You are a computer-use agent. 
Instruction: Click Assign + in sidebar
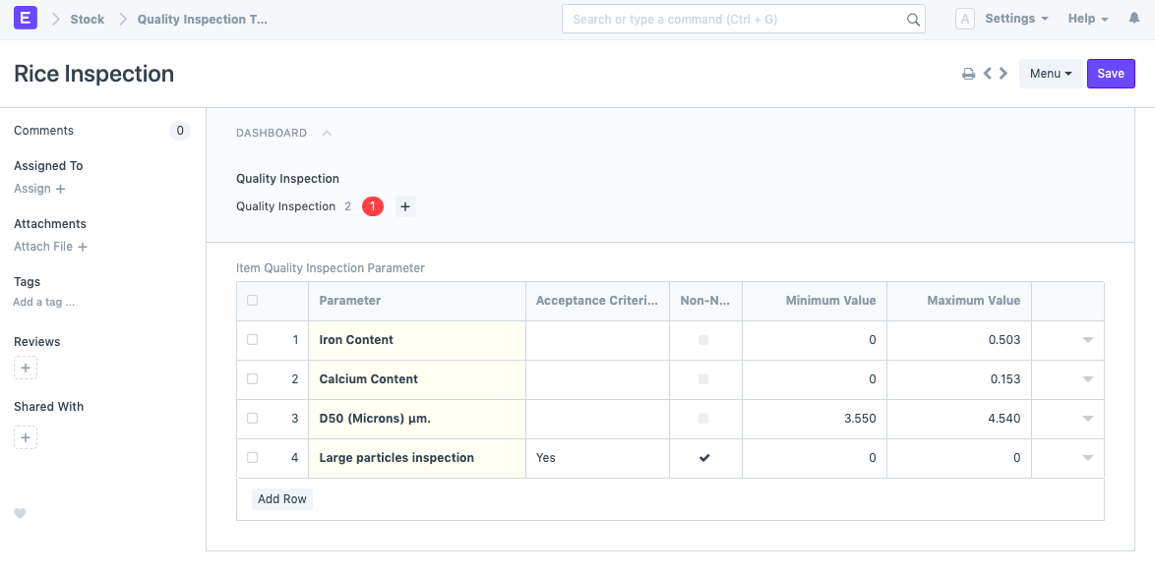point(39,189)
